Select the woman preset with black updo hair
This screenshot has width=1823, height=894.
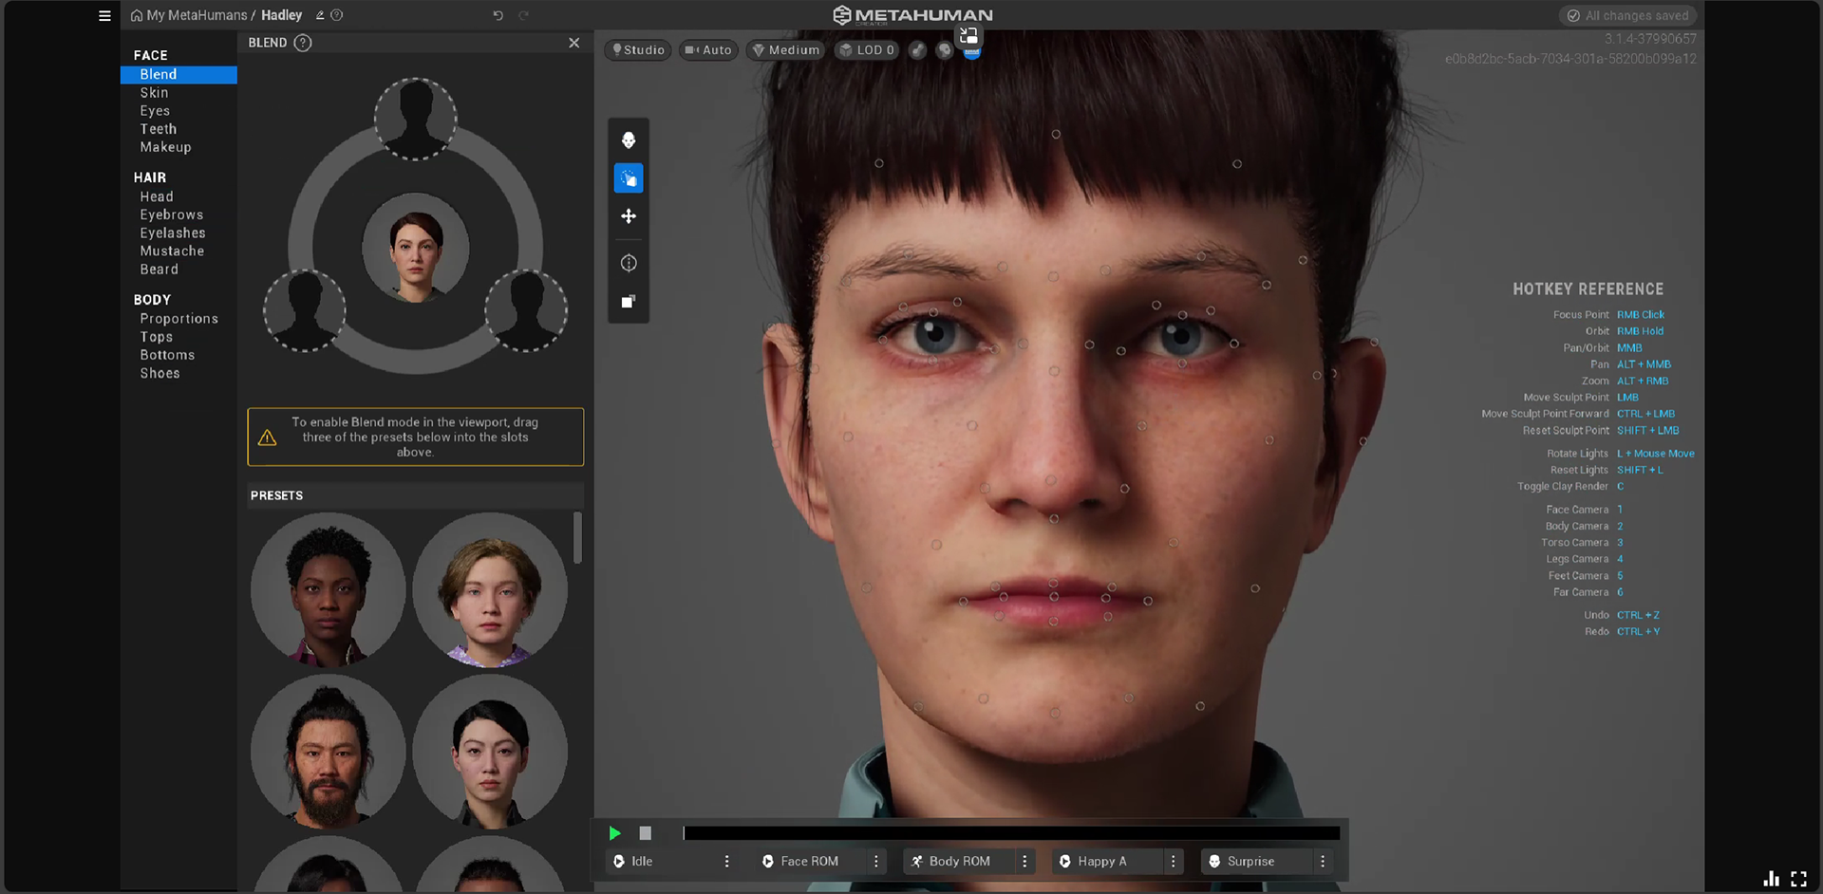tap(490, 752)
